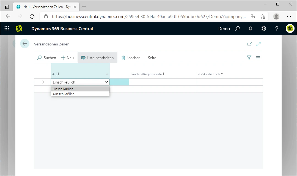Click Dynamics 365 Business Central title
The width and height of the screenshot is (297, 176).
point(62,29)
